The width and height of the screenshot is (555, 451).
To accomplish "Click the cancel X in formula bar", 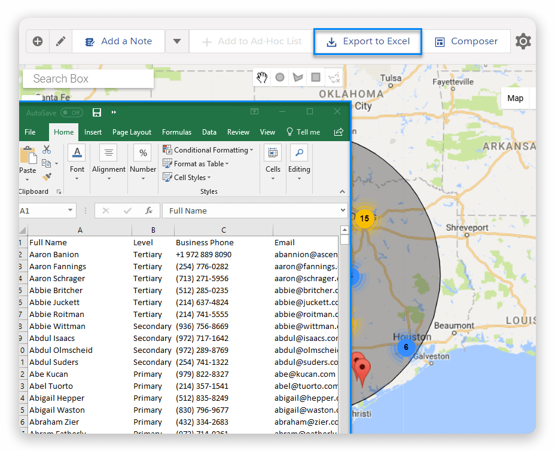I will pos(105,211).
